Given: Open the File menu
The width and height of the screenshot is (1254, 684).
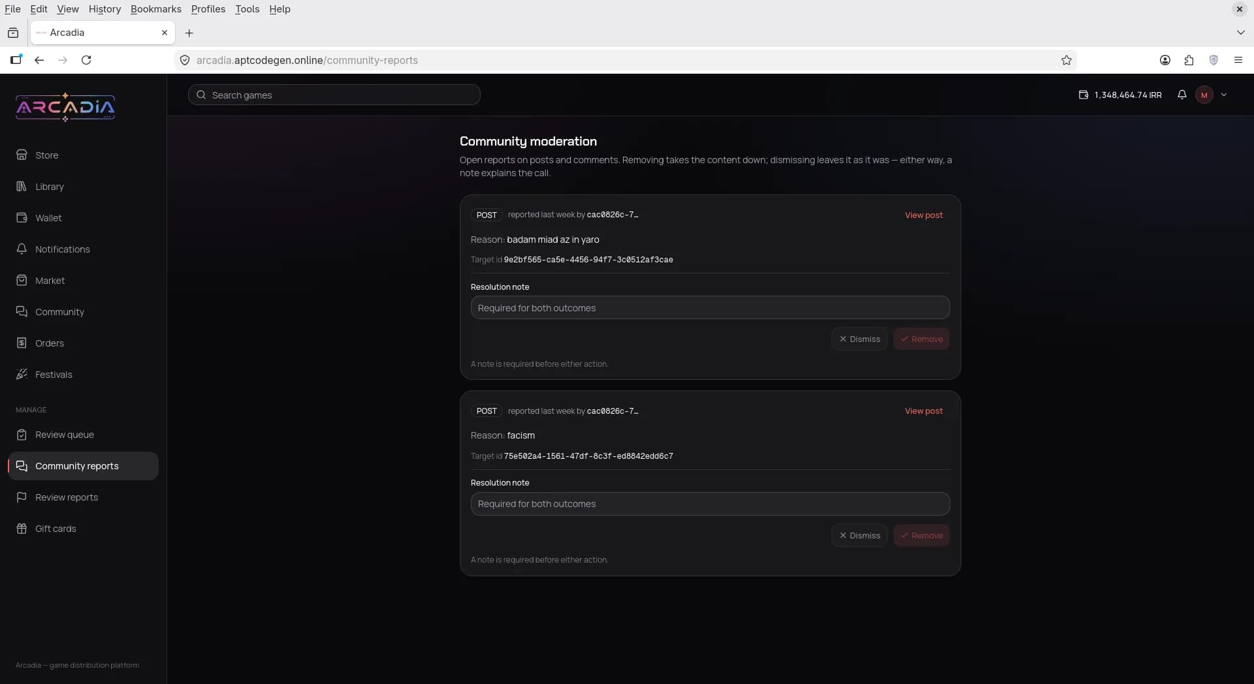Looking at the screenshot, I should (x=12, y=9).
